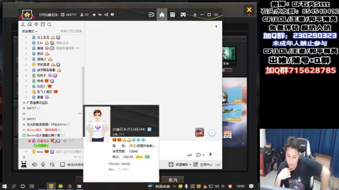This screenshot has height=190, width=339.
Task: Click the chat refresh bubble icon
Action: click(x=30, y=24)
